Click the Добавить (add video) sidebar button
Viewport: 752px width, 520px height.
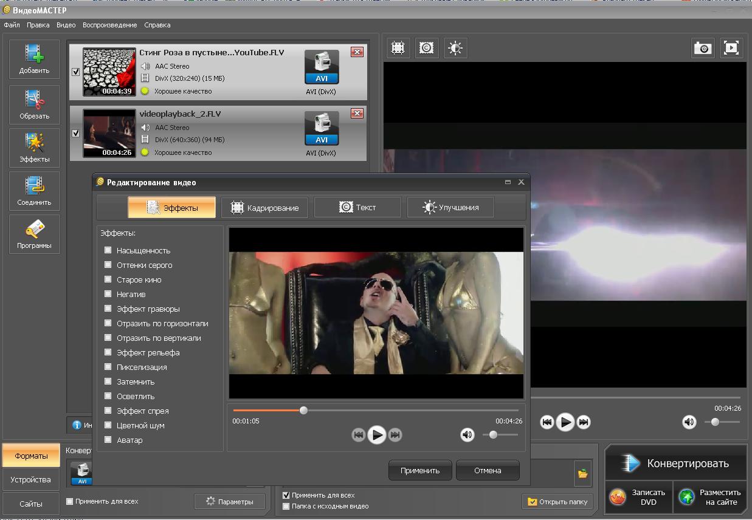pyautogui.click(x=35, y=59)
